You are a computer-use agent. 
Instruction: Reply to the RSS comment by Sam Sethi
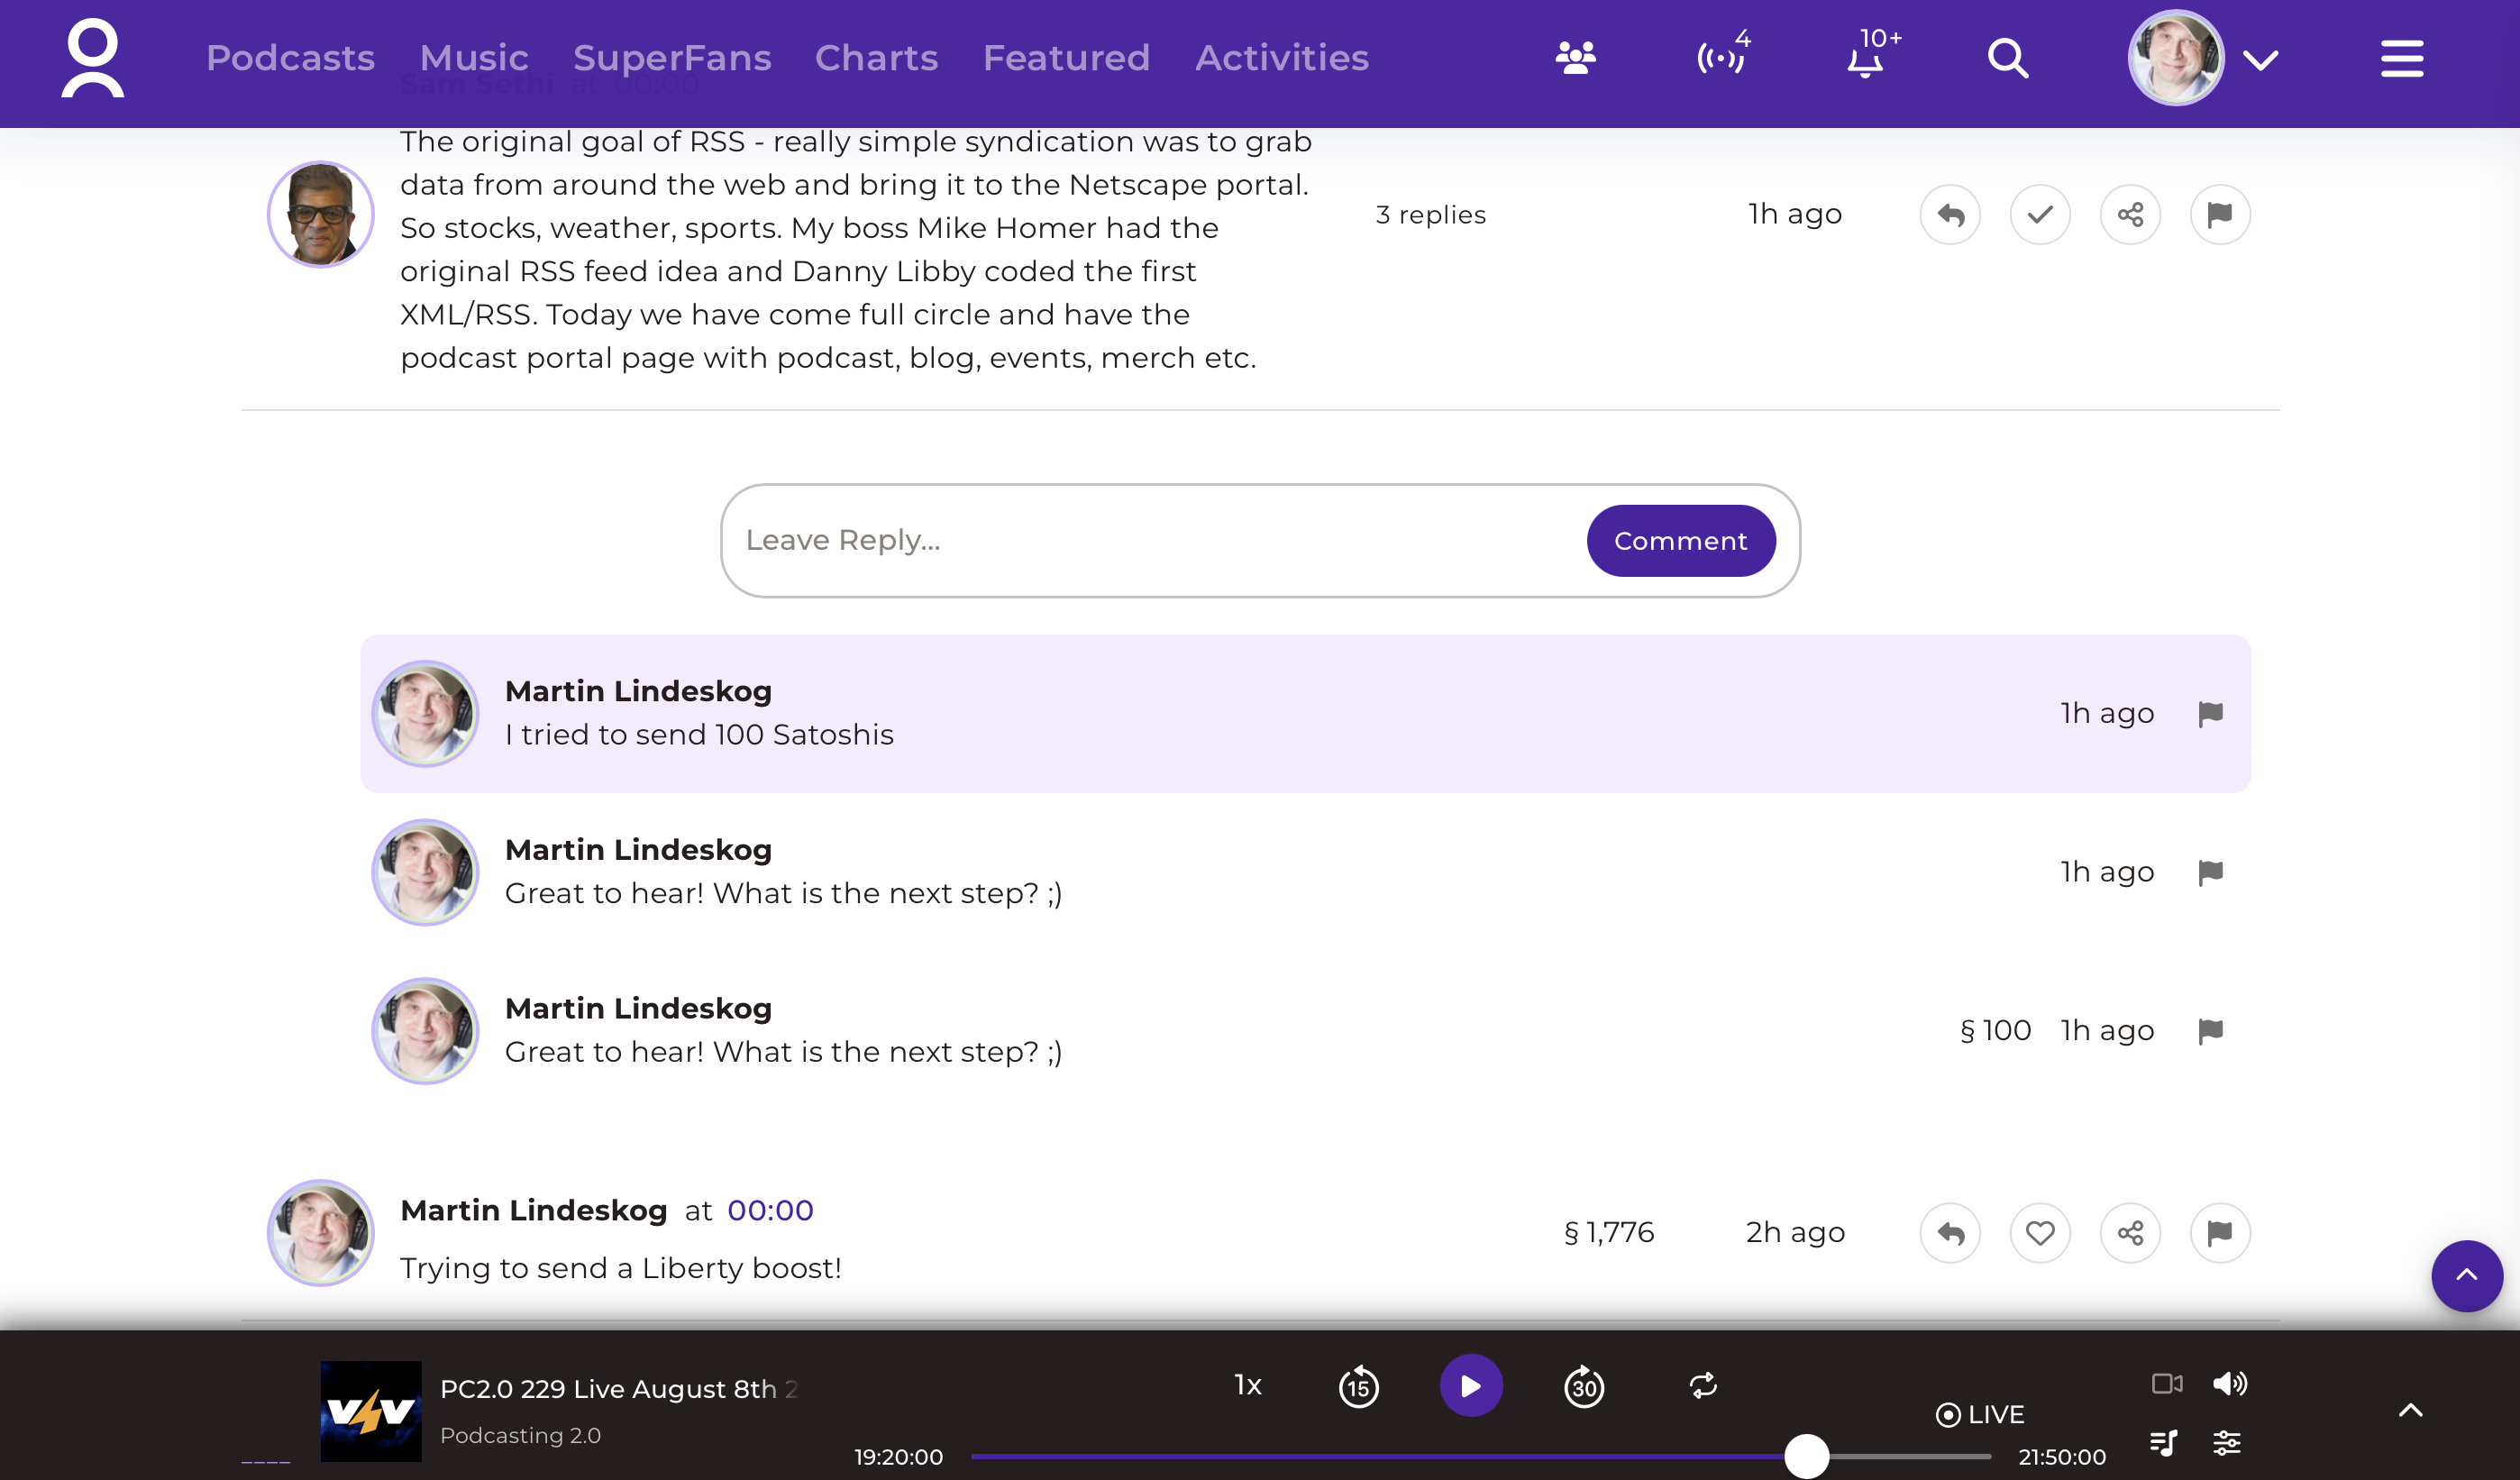pyautogui.click(x=1950, y=215)
